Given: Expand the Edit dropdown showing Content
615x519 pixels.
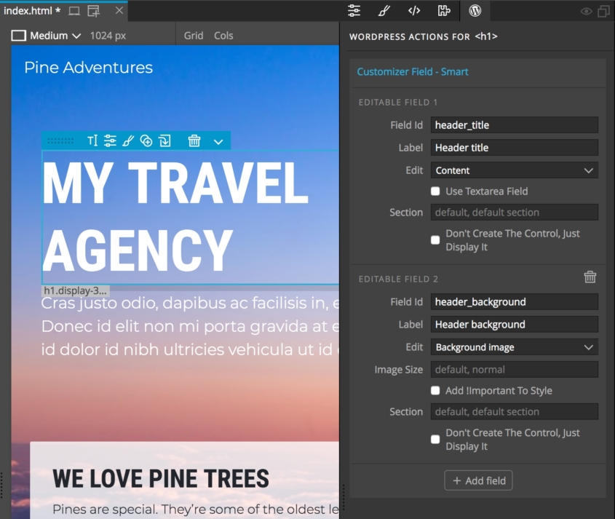Looking at the screenshot, I should 514,170.
